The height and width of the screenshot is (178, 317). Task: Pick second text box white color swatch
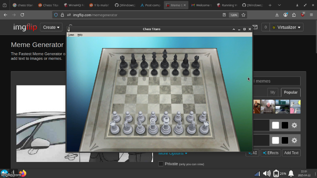pos(275,140)
